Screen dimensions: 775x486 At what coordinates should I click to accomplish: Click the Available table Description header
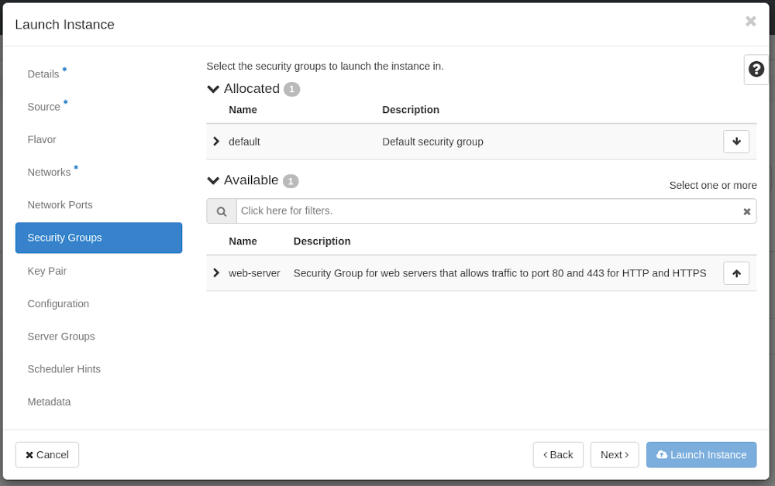(322, 241)
